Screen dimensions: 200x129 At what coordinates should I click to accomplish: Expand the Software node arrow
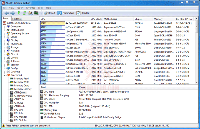tap(5, 61)
